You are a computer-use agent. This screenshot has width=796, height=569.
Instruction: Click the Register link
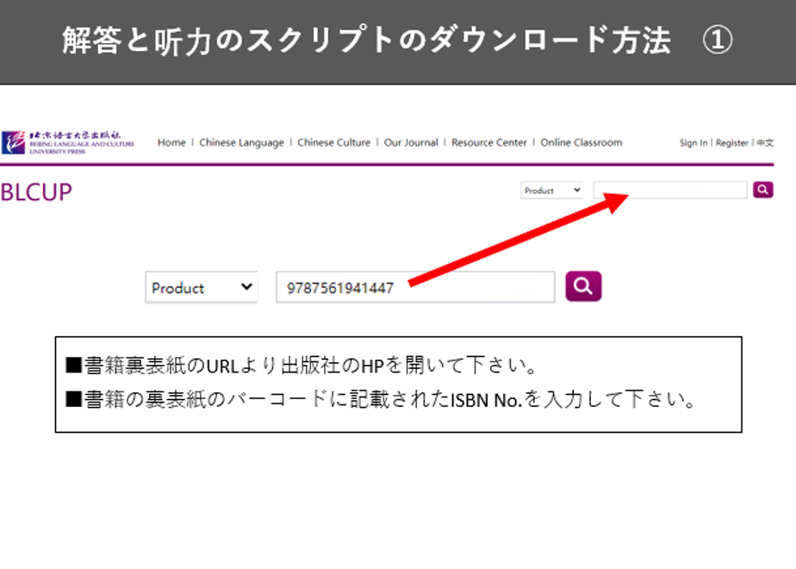click(x=732, y=143)
